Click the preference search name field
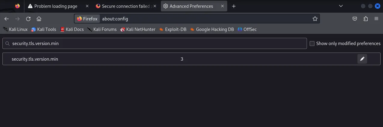The image size is (383, 127). click(155, 44)
